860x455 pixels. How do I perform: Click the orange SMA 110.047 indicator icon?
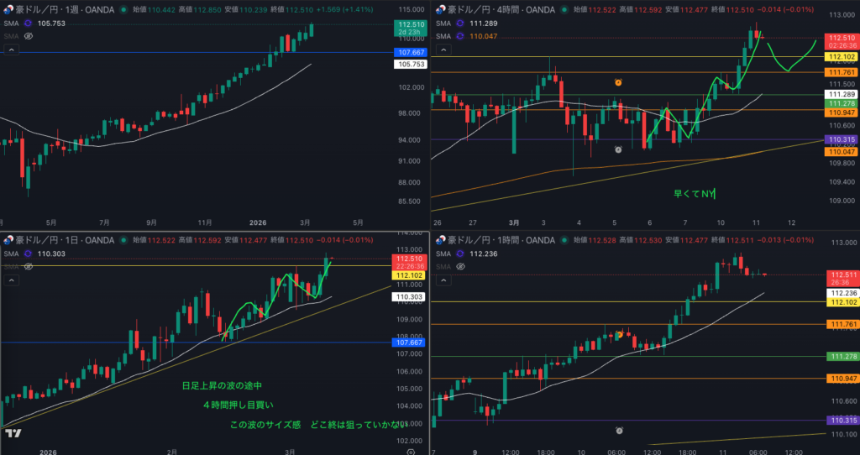pyautogui.click(x=459, y=37)
